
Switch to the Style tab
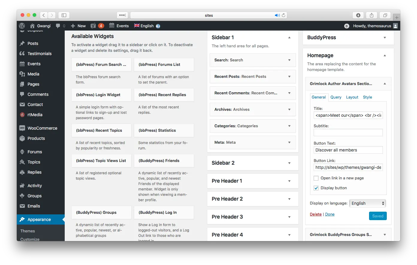pos(368,97)
